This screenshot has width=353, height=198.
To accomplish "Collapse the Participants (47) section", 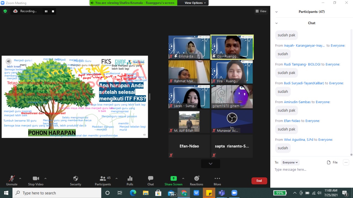I will click(x=277, y=12).
